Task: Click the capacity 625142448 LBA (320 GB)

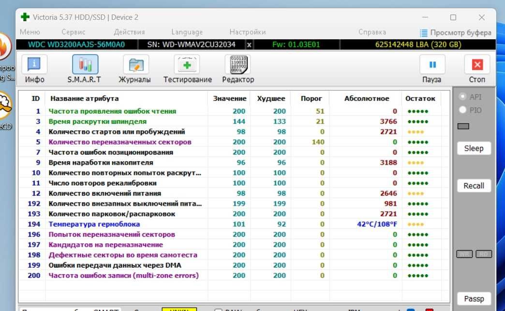Action: [x=418, y=45]
